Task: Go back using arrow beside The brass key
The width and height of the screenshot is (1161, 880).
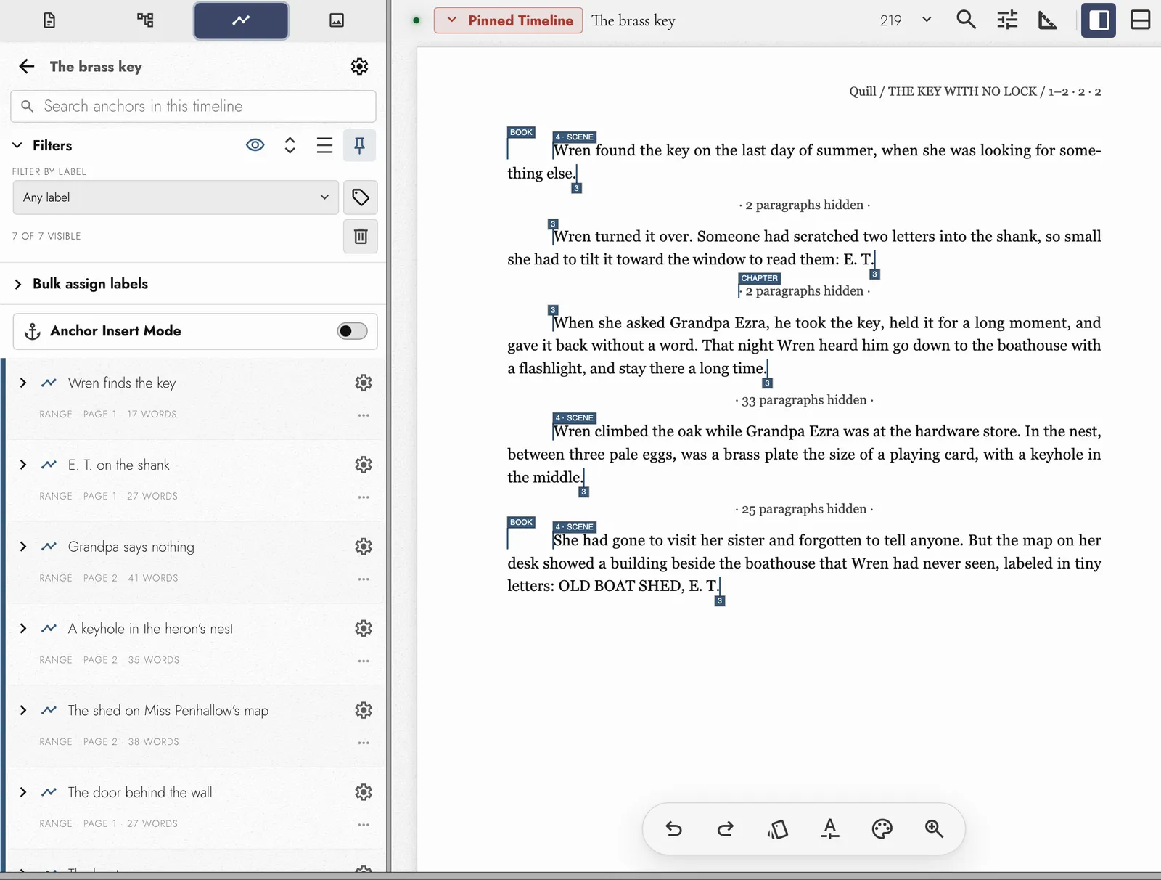Action: click(27, 67)
